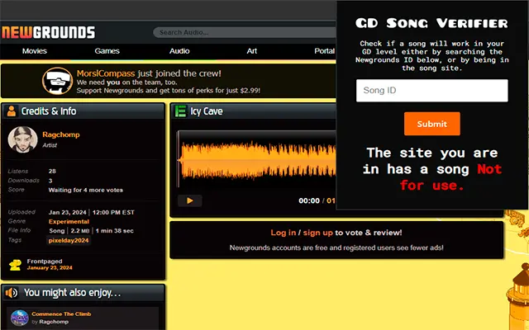Screen dimensions: 529x330
Task: Click the Icy Cave title
Action: pos(207,111)
